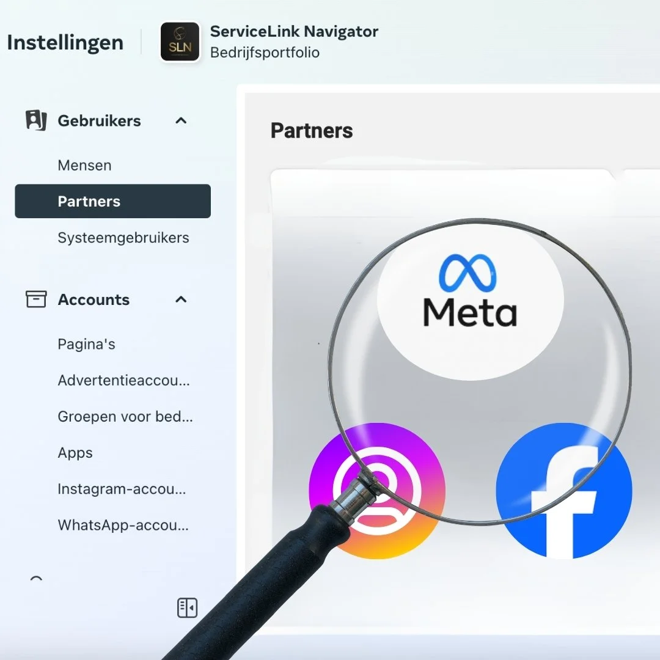The image size is (660, 660).
Task: Click the Gebruikers section header
Action: (100, 121)
